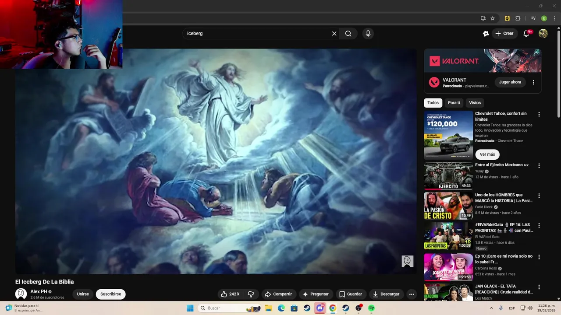Select the Todos filter chip
Screen dimensions: 561x315
click(433, 103)
